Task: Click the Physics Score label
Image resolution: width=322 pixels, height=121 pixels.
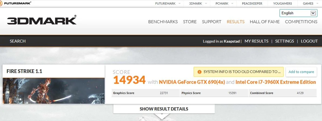Action: click(191, 93)
